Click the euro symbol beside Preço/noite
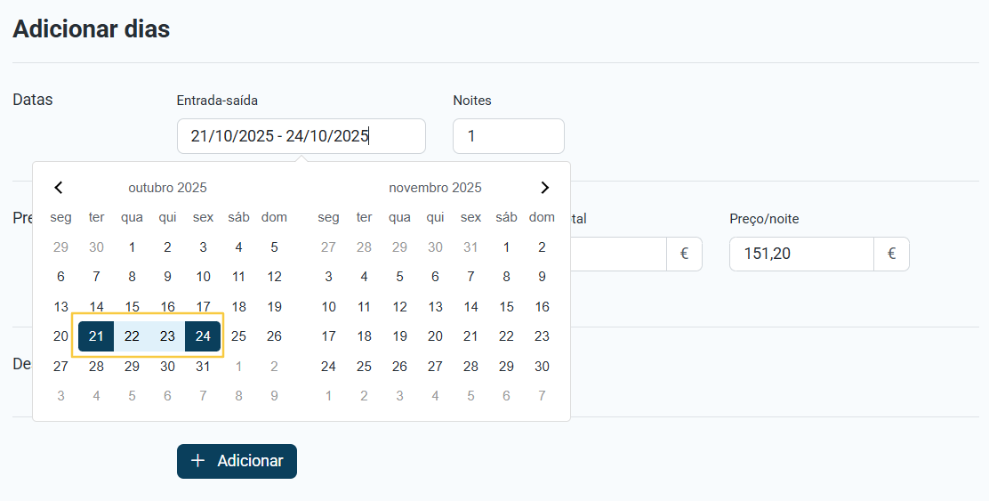Screen dimensions: 989x501 pyautogui.click(x=891, y=254)
